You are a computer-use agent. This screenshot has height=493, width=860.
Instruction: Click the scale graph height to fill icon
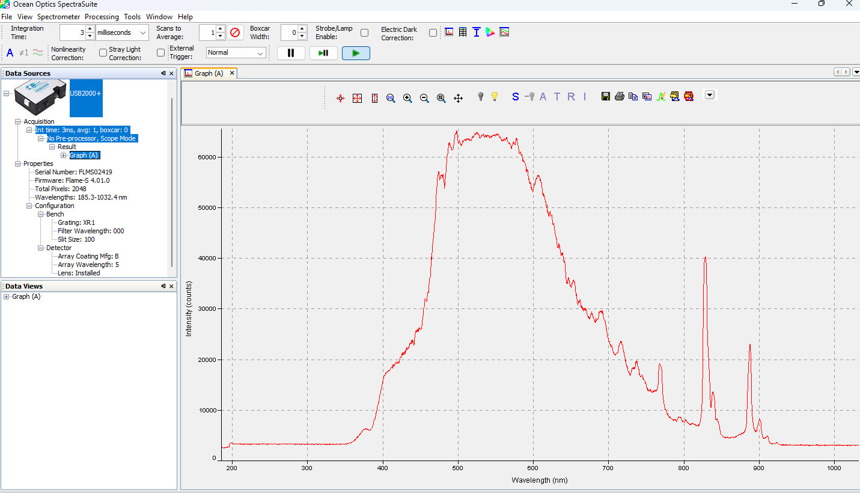374,98
